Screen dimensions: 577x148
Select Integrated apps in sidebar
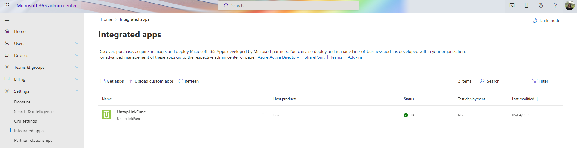tap(29, 131)
